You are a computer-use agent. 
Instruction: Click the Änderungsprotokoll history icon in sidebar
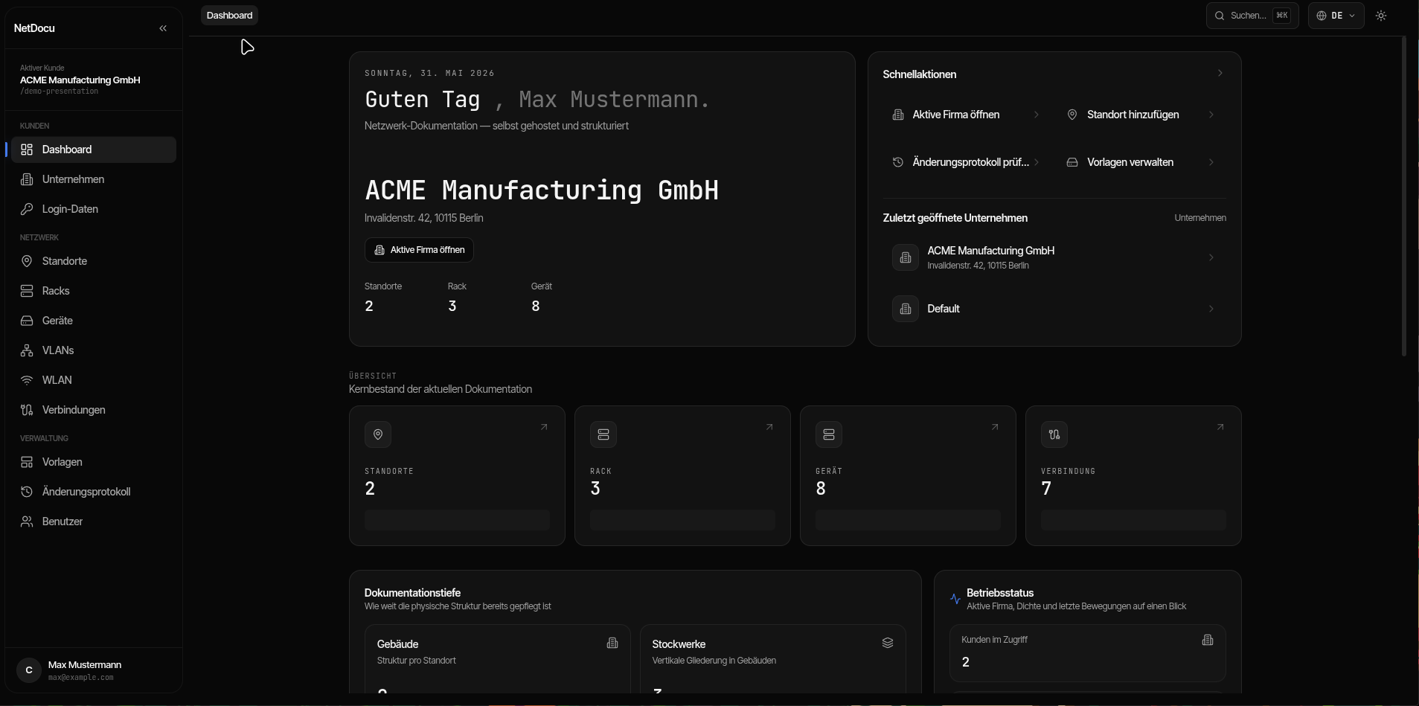pyautogui.click(x=27, y=492)
